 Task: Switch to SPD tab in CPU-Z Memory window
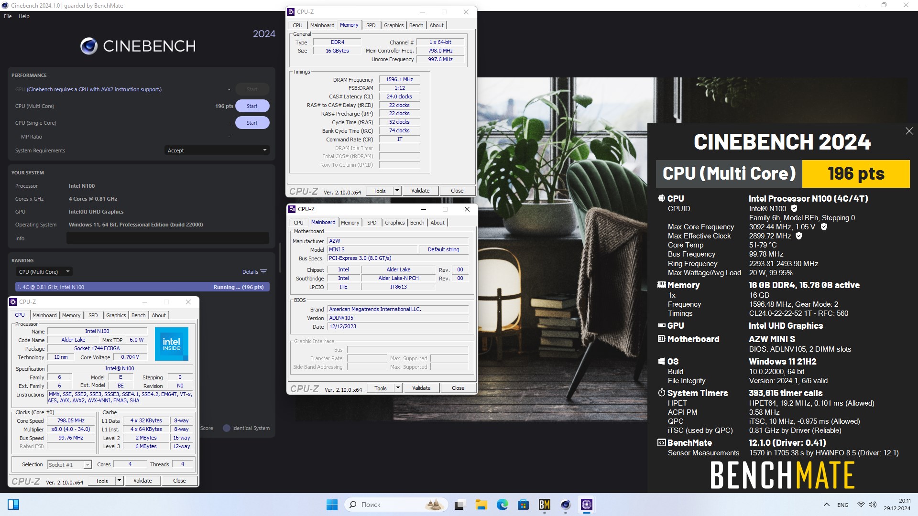point(371,25)
